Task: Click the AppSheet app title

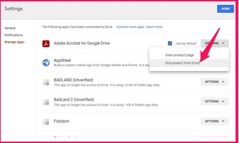Action: [x=62, y=60]
